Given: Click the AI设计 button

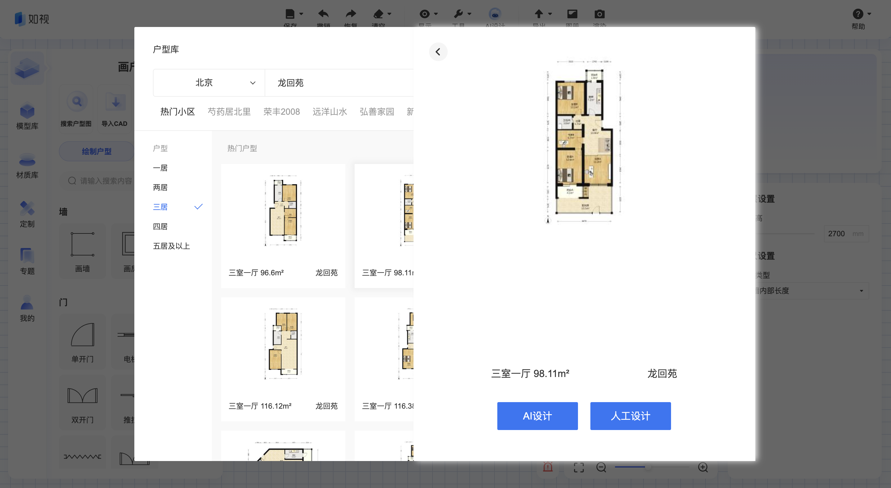Looking at the screenshot, I should (537, 416).
